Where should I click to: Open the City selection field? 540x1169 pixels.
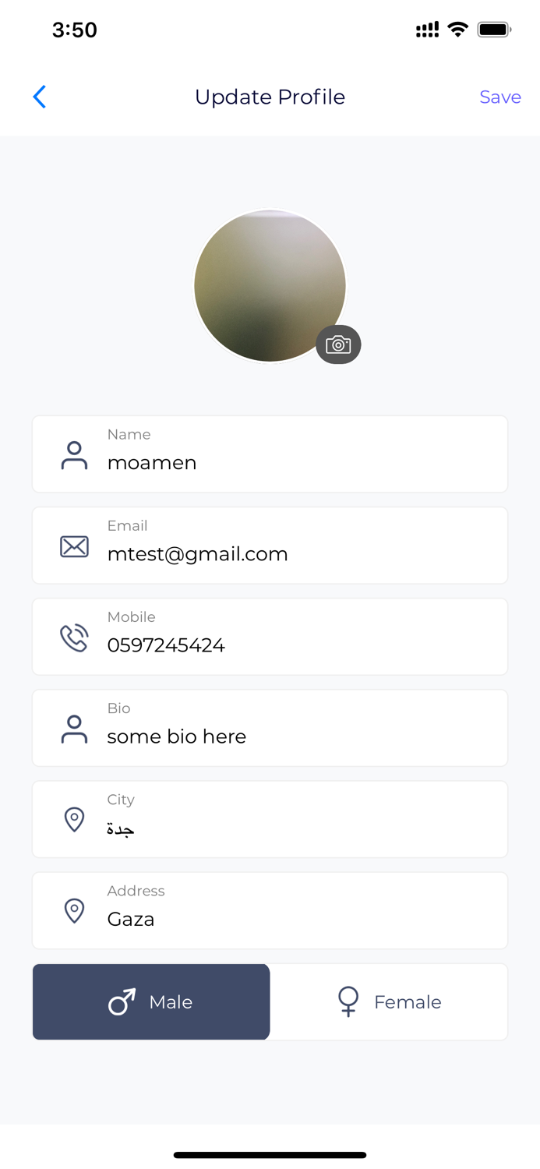click(270, 820)
